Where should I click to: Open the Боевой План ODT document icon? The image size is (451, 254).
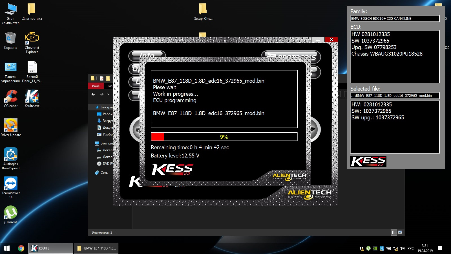tap(32, 72)
